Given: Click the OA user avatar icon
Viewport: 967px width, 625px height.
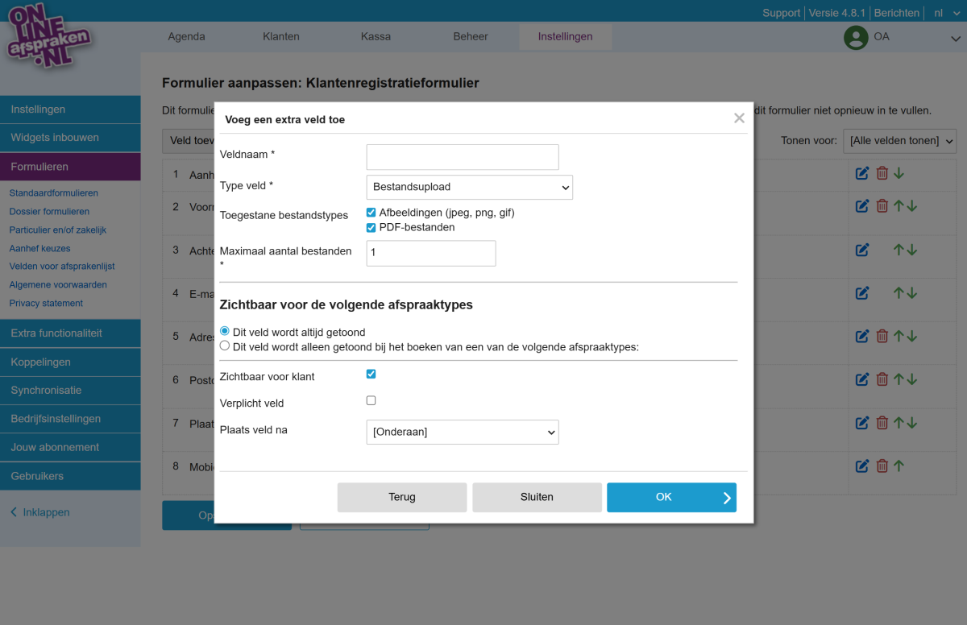Looking at the screenshot, I should [x=855, y=37].
